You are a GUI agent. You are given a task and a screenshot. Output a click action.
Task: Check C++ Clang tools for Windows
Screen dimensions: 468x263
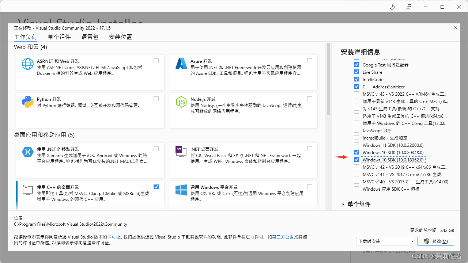[356, 123]
